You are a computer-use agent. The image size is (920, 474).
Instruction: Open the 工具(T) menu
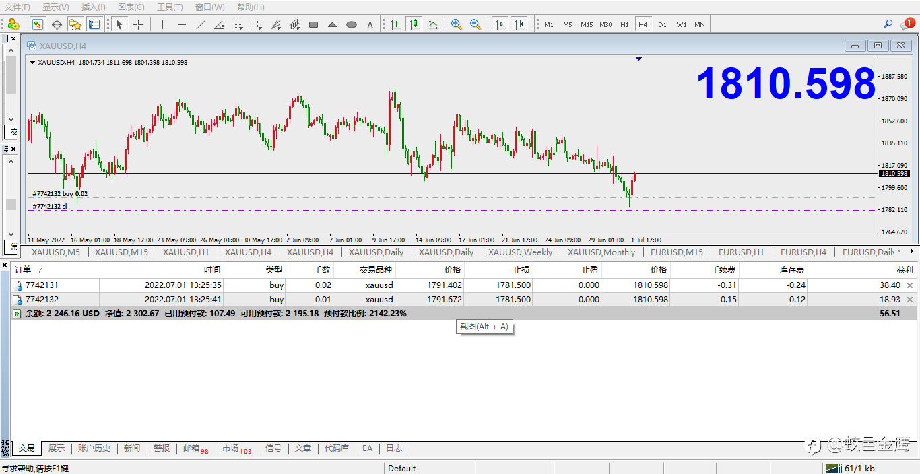click(170, 7)
